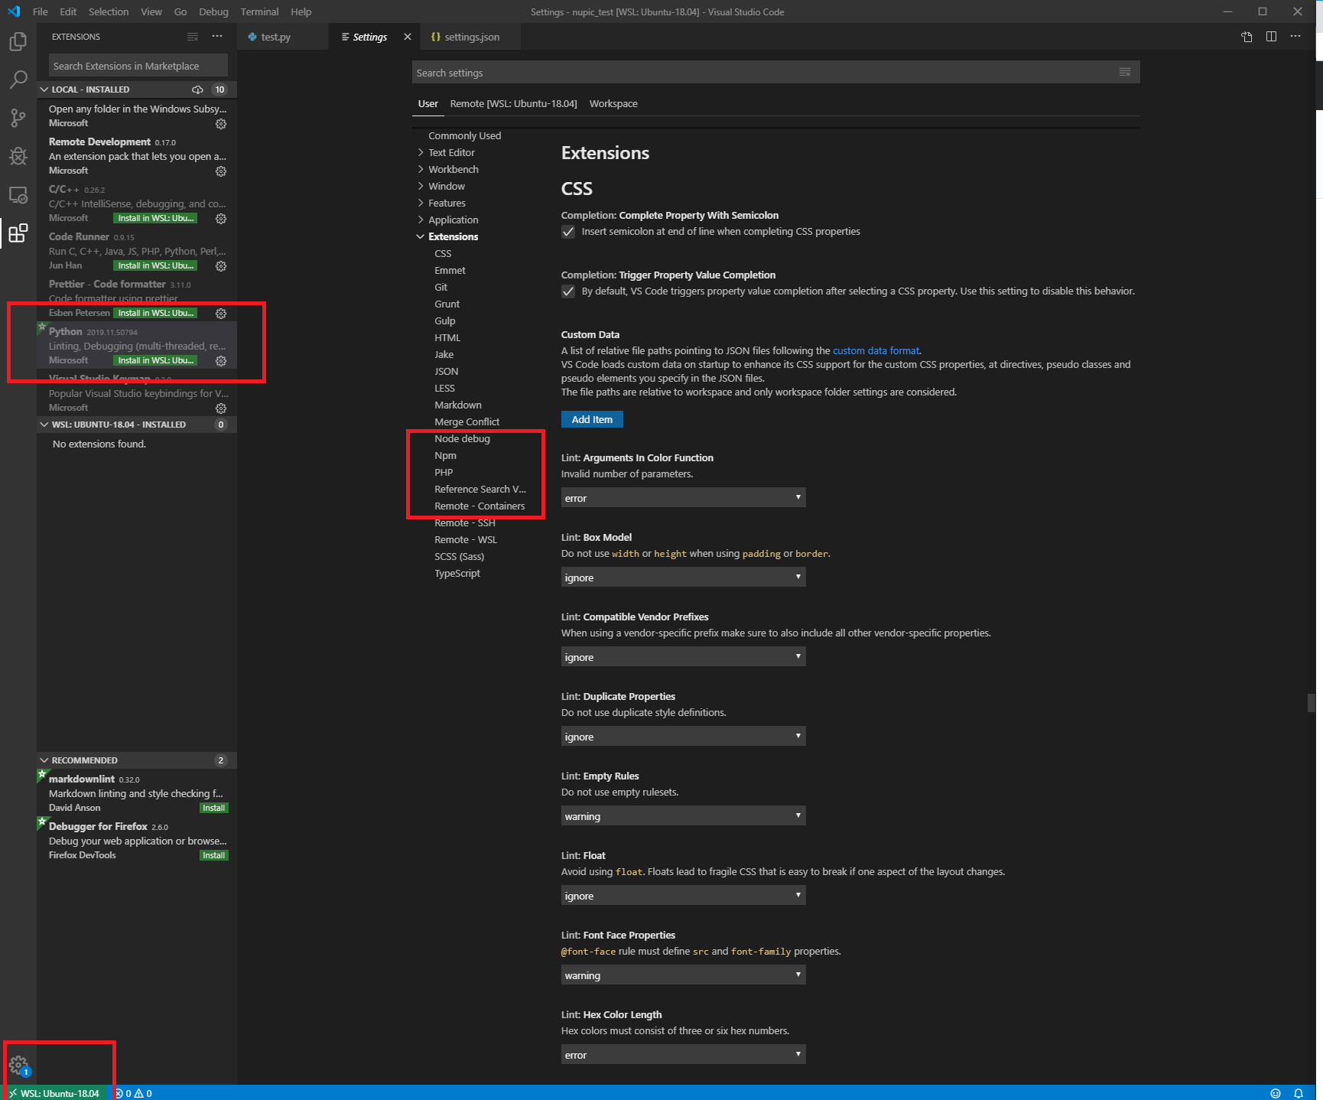Focus Search Extensions in Marketplace field

click(x=138, y=66)
